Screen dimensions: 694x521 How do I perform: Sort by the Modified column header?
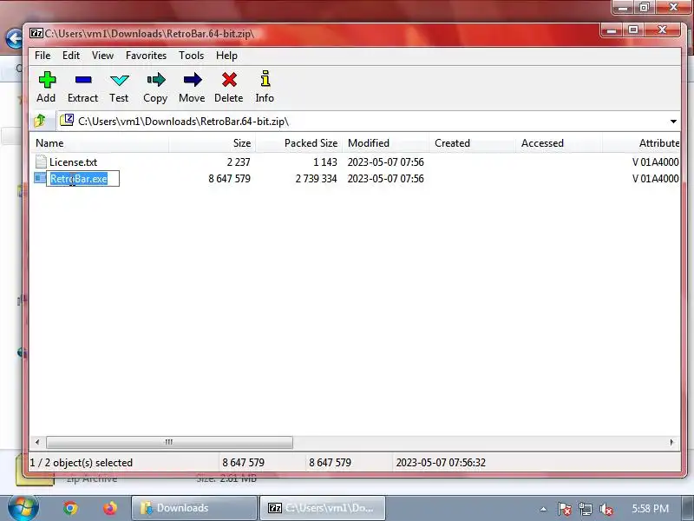click(385, 143)
